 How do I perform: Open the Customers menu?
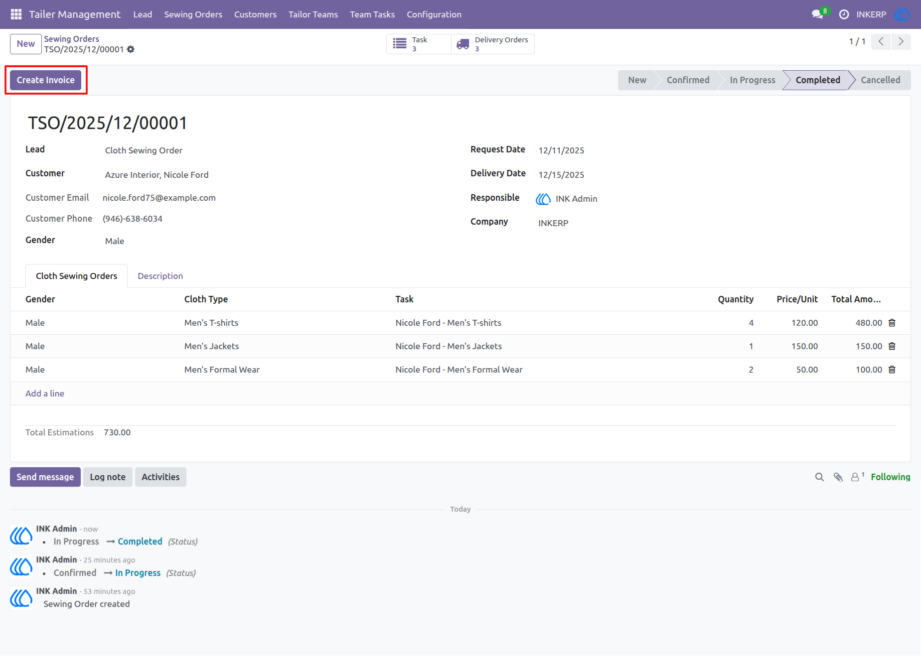coord(255,14)
